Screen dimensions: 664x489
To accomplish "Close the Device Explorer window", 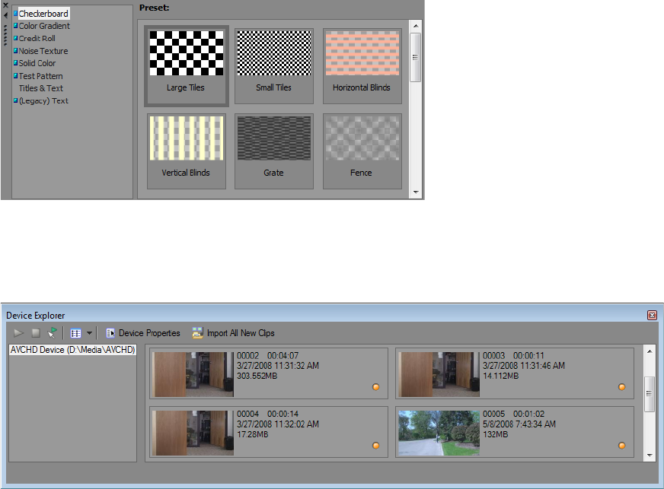I will (x=651, y=315).
